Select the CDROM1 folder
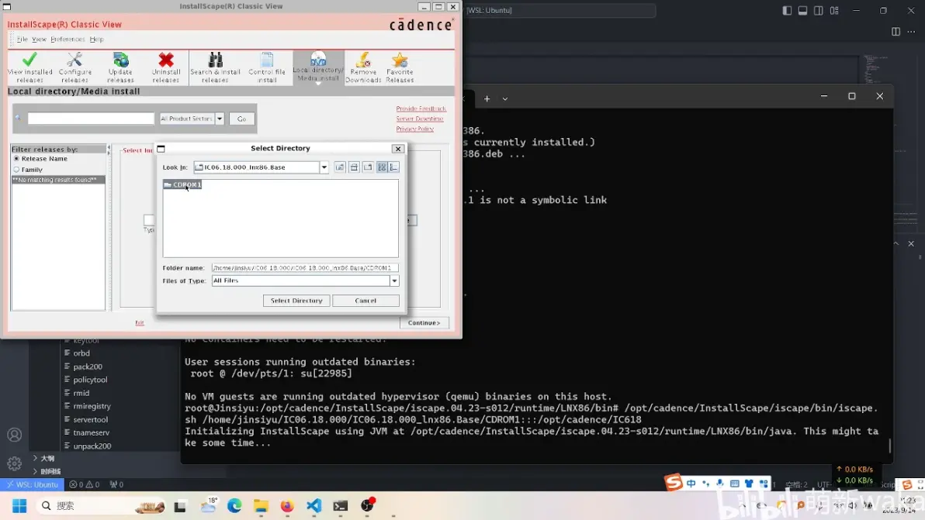This screenshot has height=520, width=925. (x=183, y=185)
